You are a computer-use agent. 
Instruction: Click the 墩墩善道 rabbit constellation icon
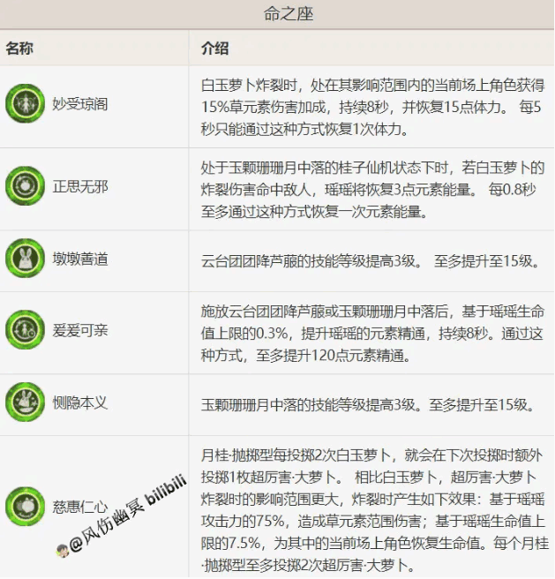click(25, 258)
